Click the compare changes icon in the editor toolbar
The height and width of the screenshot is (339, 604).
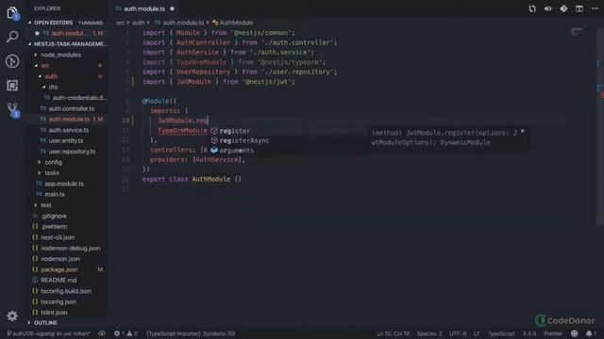pos(532,8)
